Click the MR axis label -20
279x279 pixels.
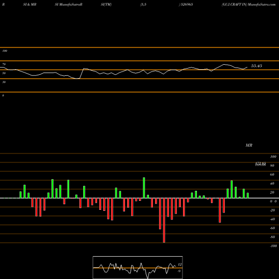pos(272,210)
